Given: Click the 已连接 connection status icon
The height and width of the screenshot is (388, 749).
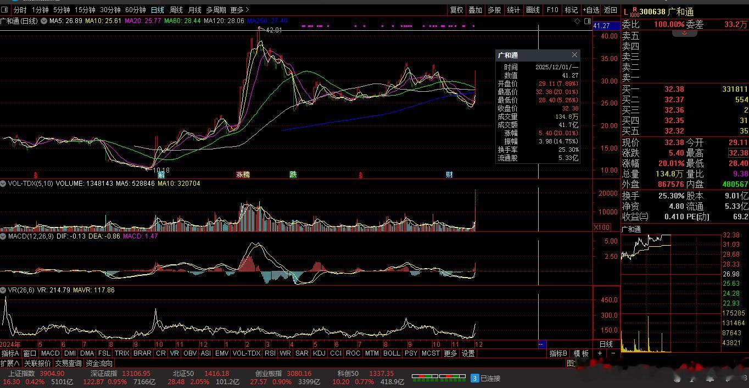Looking at the screenshot, I should (x=475, y=378).
